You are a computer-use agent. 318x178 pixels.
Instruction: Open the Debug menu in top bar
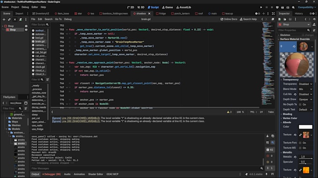tap(25, 7)
